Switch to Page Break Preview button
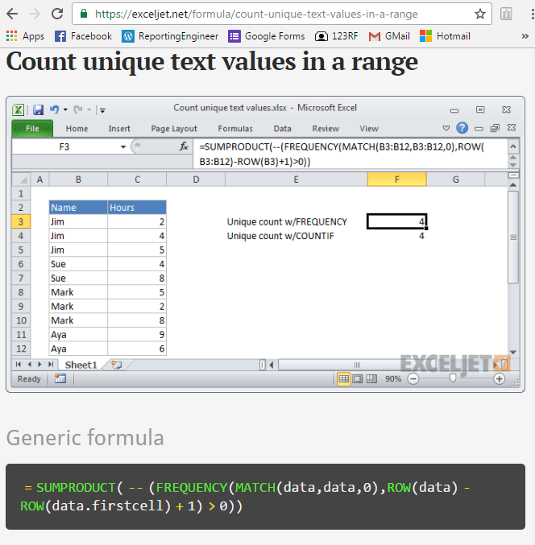535x545 pixels. pyautogui.click(x=371, y=379)
